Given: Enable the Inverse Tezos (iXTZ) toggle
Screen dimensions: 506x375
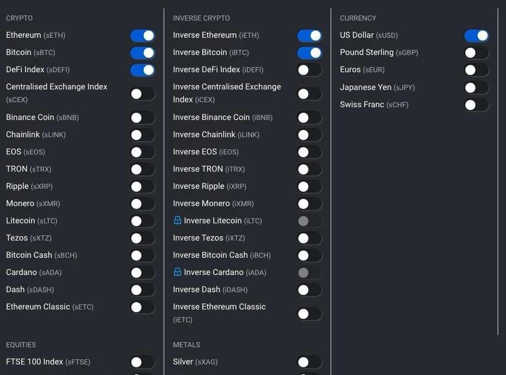Looking at the screenshot, I should (310, 238).
